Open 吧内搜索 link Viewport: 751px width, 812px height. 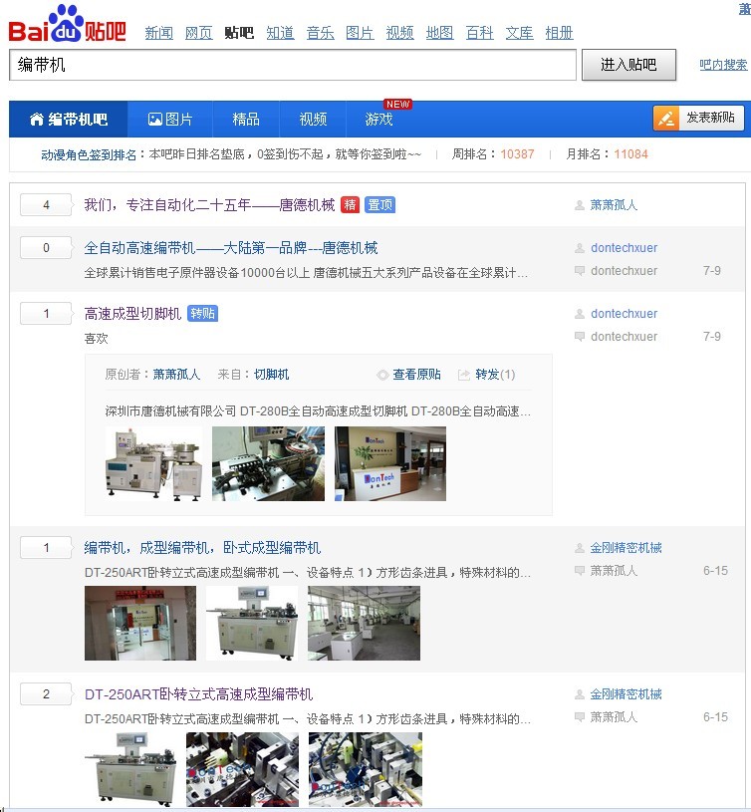click(722, 65)
